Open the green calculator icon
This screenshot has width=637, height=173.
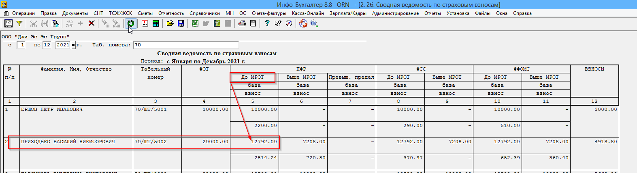pos(156,23)
